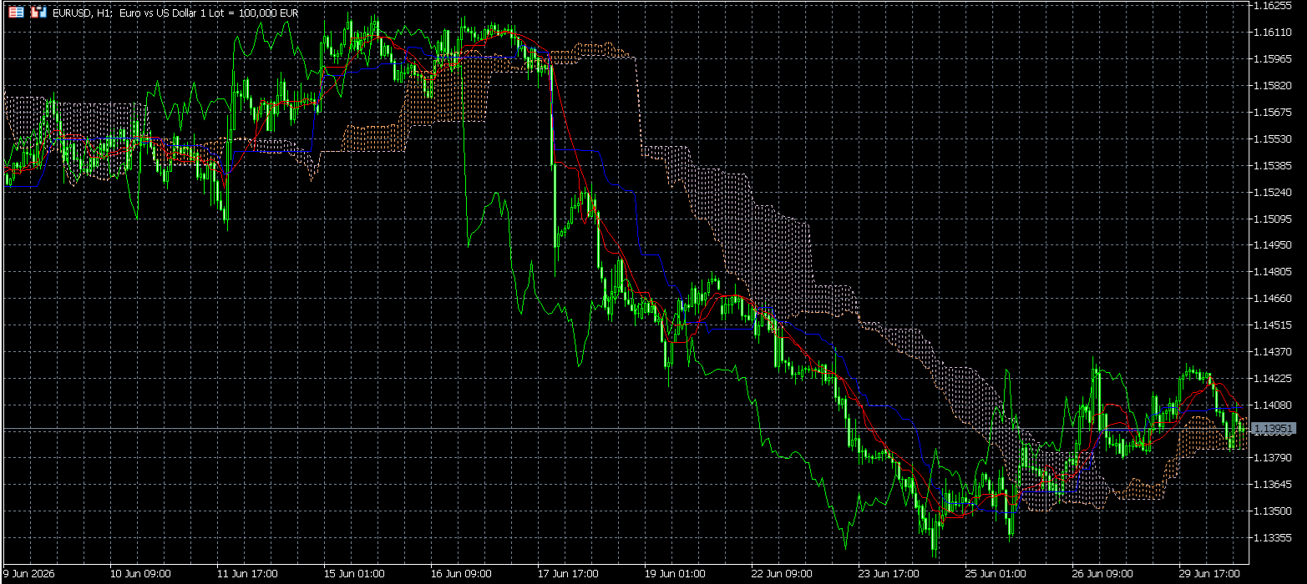
Task: Click the 1.14805 price scale label
Action: (x=1274, y=271)
